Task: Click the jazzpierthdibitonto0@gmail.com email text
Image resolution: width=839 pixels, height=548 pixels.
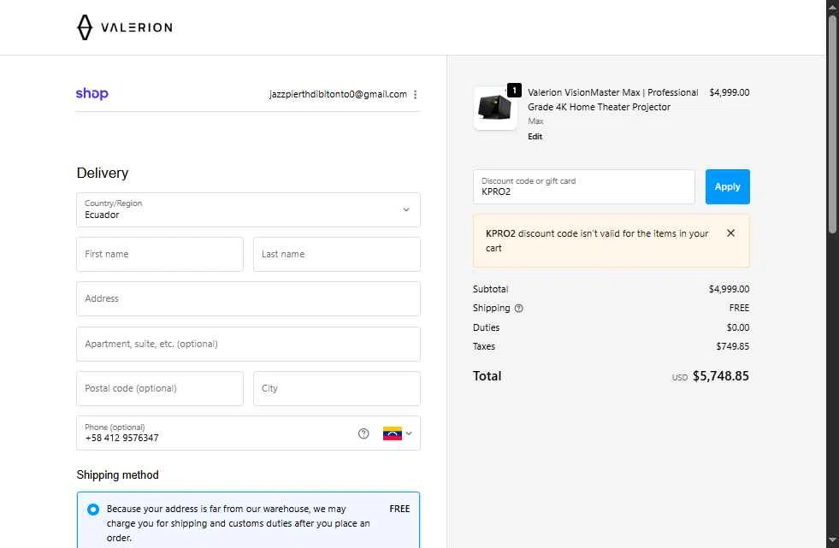Action: pyautogui.click(x=338, y=95)
